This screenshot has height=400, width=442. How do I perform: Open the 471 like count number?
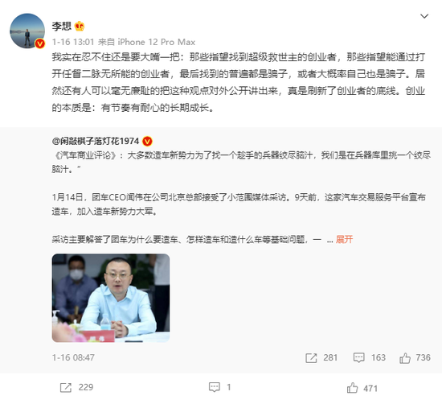tap(370, 389)
